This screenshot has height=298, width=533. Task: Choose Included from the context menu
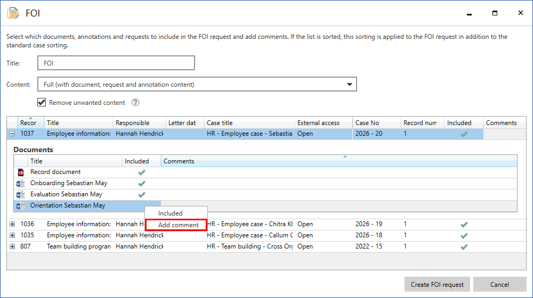(171, 213)
